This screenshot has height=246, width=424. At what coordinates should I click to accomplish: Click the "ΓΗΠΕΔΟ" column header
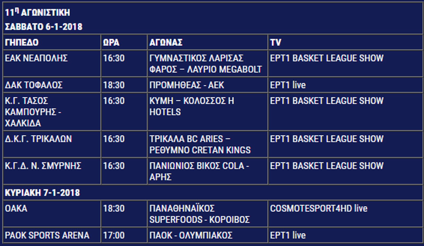click(x=22, y=42)
